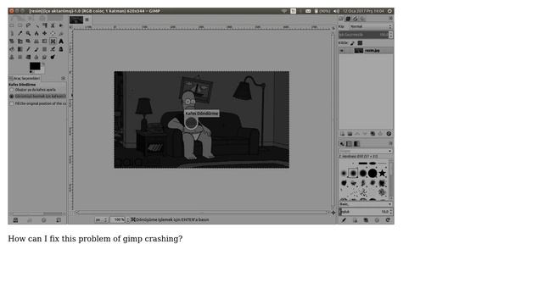Viewport: 543px width, 305px height.
Task: Select the Perspective tool
Action: point(36,42)
